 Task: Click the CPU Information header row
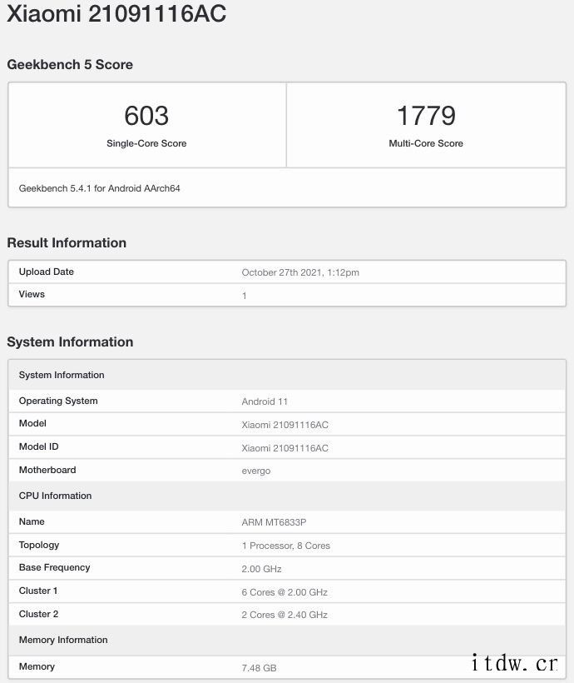pos(287,496)
